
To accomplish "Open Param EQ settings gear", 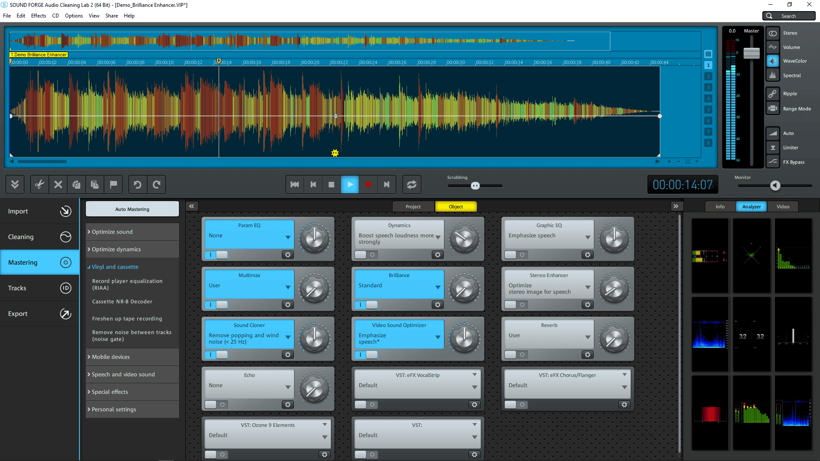I will [288, 255].
